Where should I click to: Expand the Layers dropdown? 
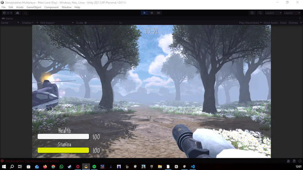[x=273, y=13]
